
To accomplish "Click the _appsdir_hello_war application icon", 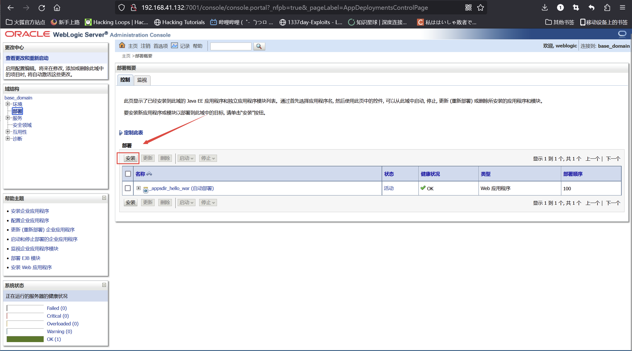I will click(x=146, y=189).
